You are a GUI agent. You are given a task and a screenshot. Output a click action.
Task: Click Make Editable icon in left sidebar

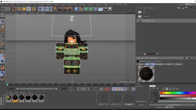(x=2, y=15)
